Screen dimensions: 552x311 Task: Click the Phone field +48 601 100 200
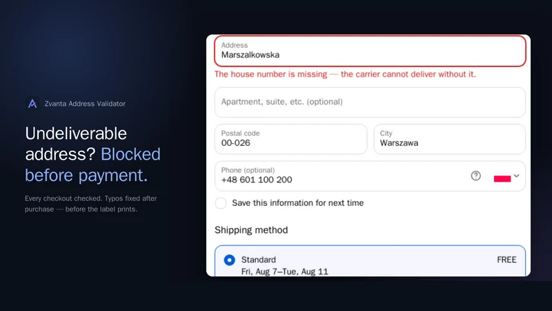tap(370, 176)
